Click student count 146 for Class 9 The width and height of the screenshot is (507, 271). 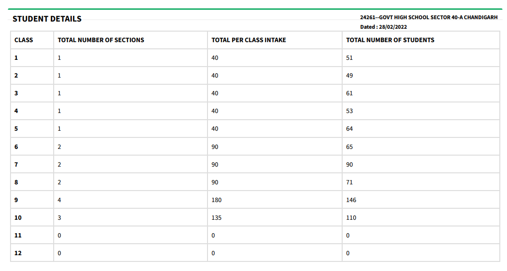click(x=351, y=200)
